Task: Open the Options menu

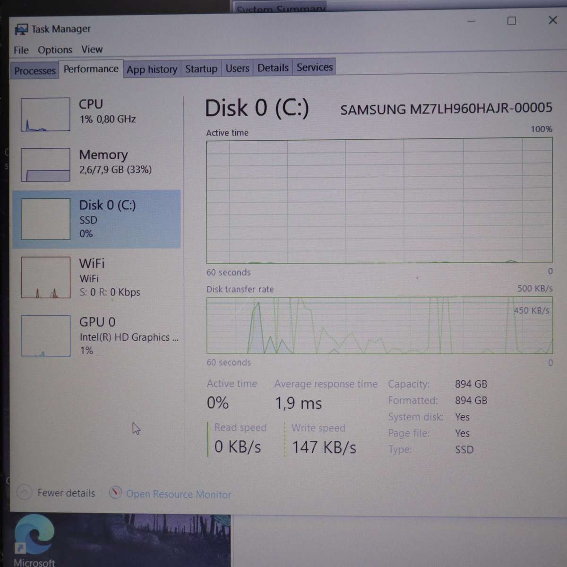Action: (55, 50)
